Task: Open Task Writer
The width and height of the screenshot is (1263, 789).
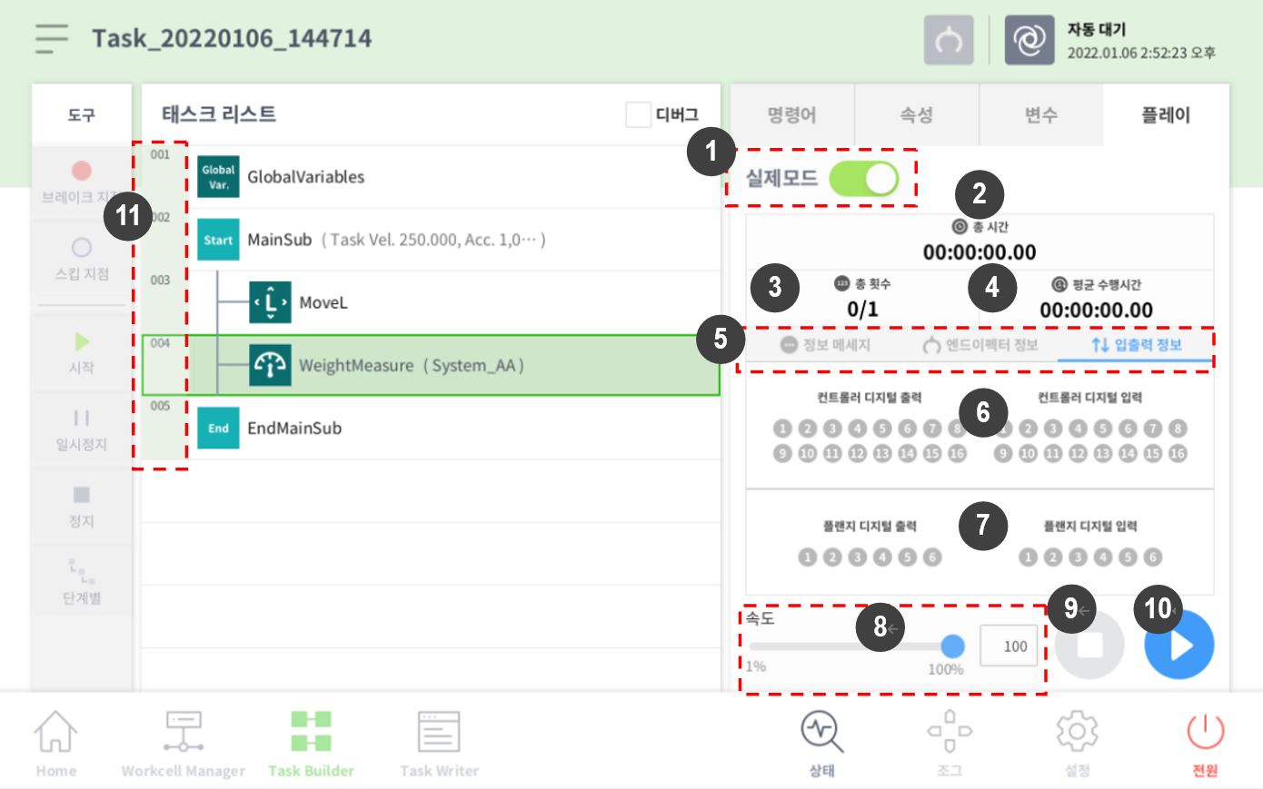Action: pos(439,744)
